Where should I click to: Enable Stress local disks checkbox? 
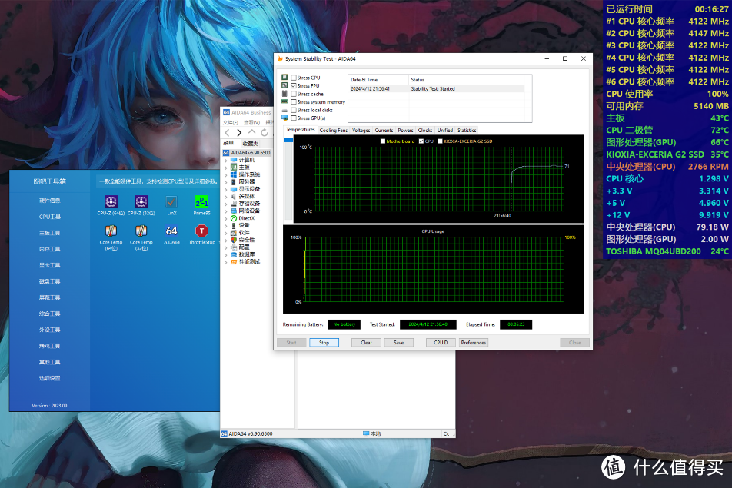click(x=294, y=110)
